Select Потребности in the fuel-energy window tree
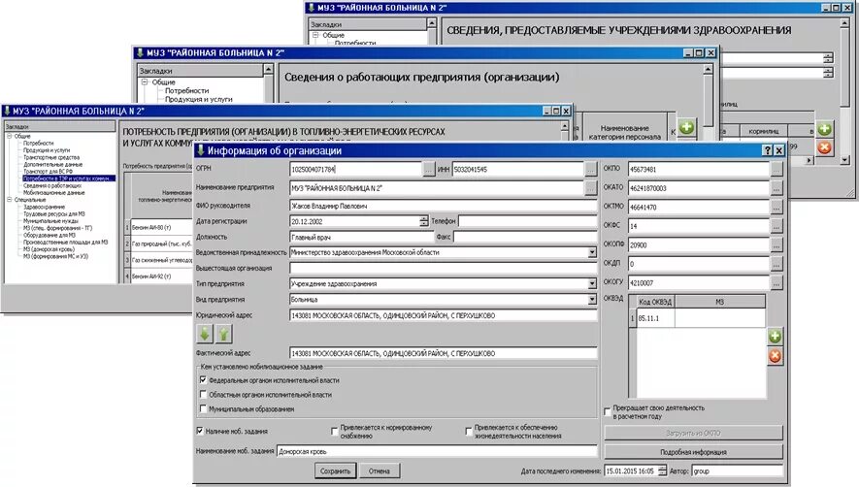 [39, 143]
